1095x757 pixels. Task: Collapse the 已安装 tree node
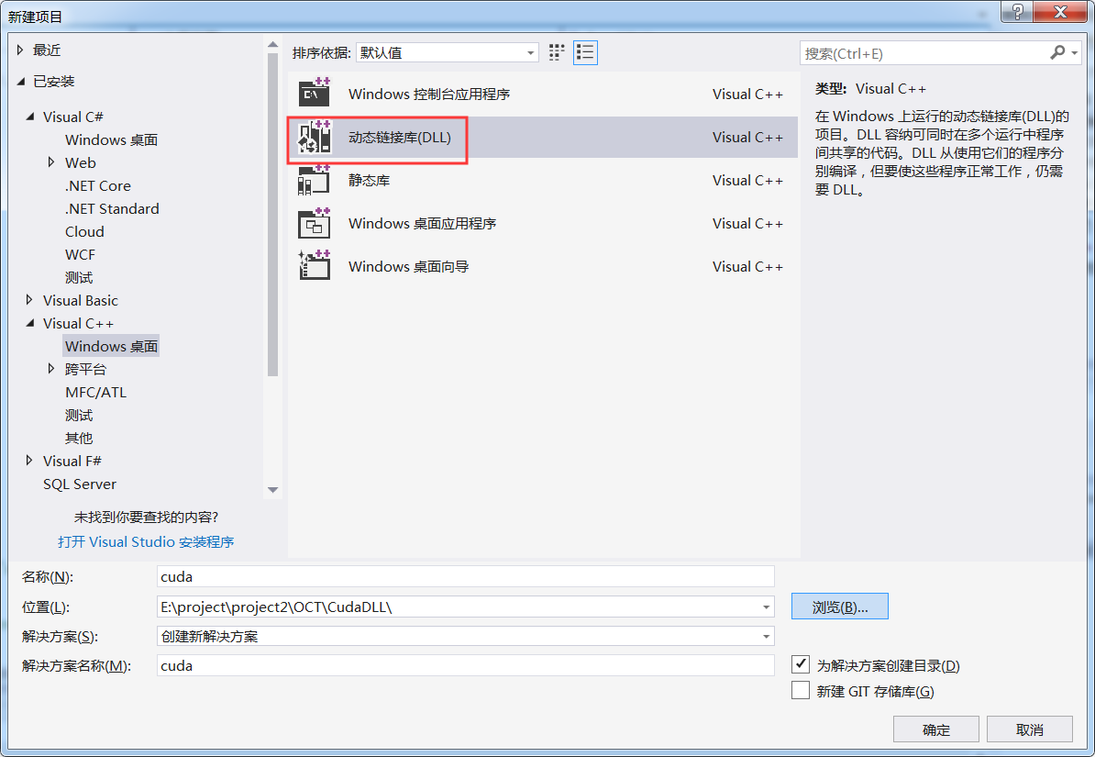click(21, 81)
